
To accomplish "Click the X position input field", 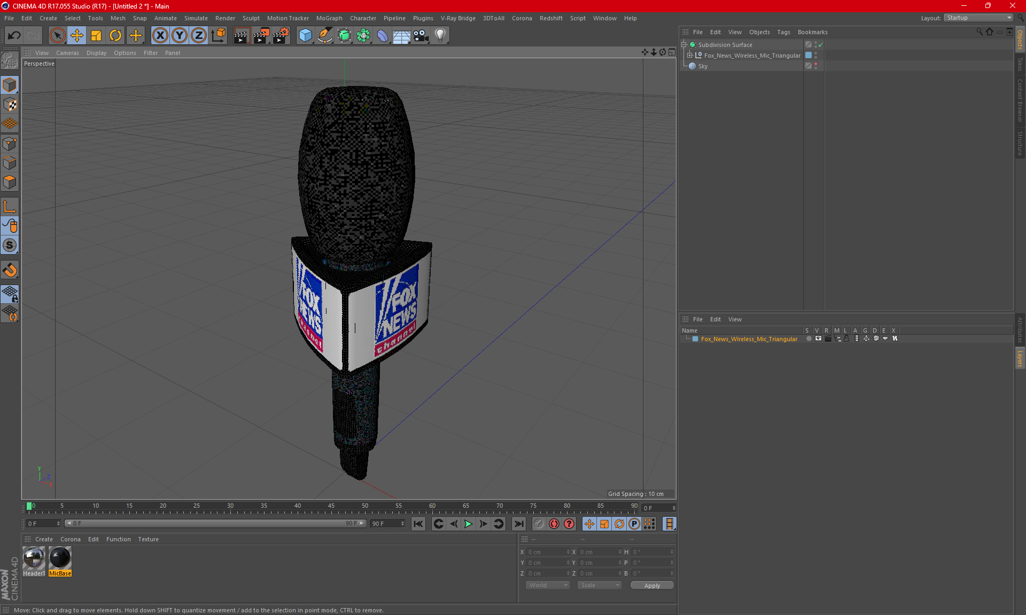I will click(x=548, y=552).
